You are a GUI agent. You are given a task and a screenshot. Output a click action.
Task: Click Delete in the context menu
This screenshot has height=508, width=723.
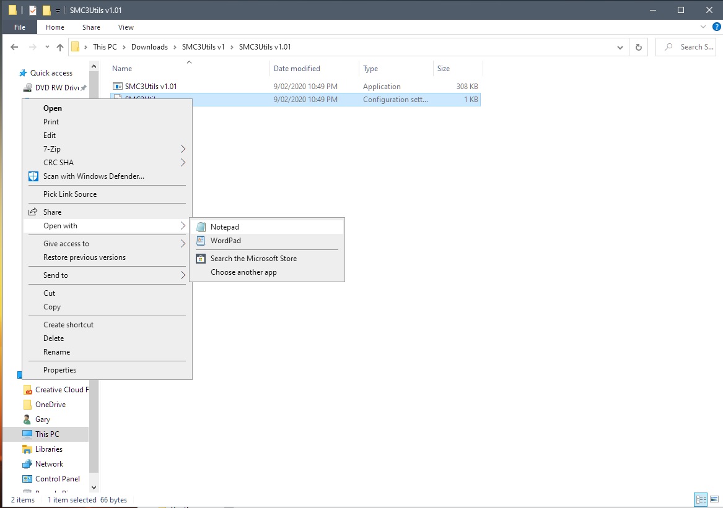point(107,338)
